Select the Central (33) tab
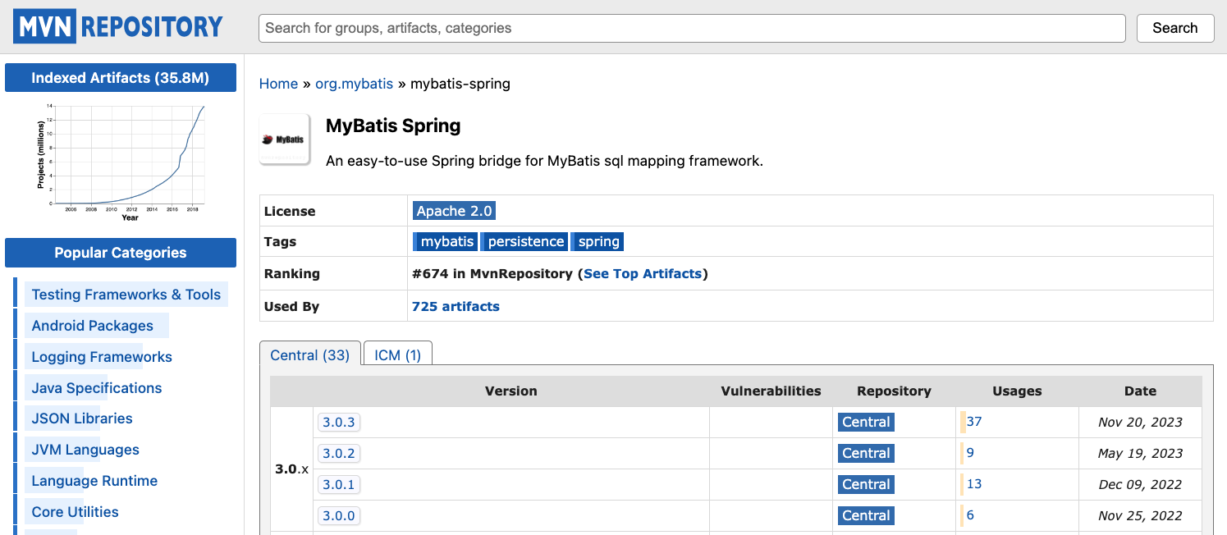 click(309, 354)
